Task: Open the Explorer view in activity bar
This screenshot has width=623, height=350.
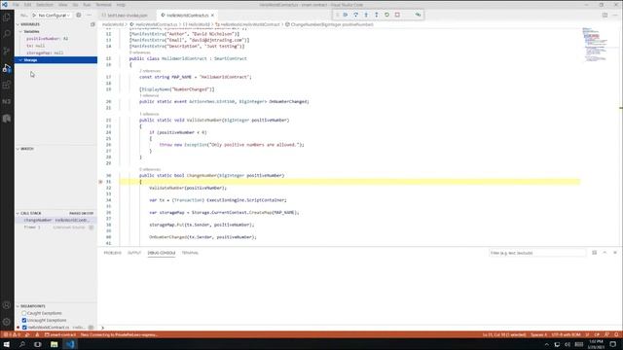Action: pyautogui.click(x=7, y=17)
